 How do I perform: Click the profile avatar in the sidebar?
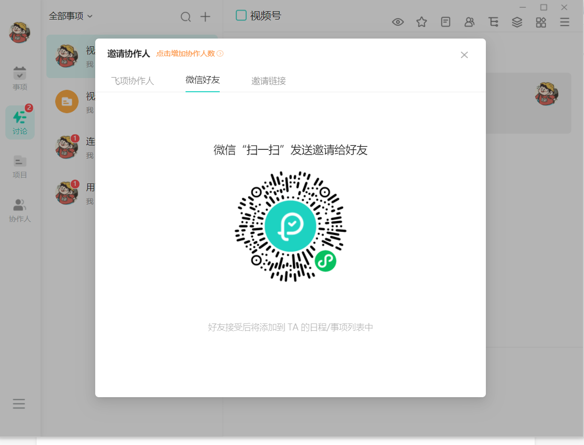point(20,32)
